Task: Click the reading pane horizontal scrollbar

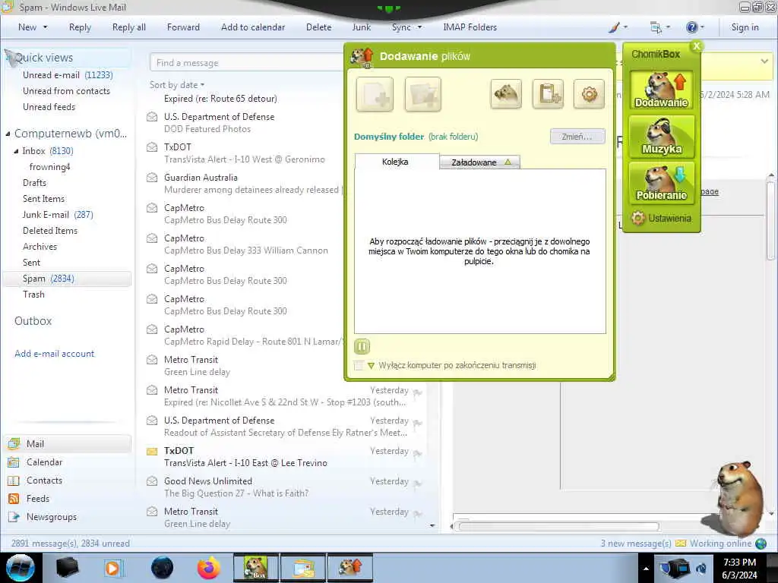Action: coord(559,527)
